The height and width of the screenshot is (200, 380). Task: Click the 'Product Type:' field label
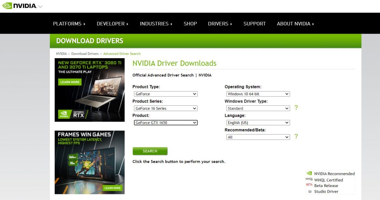[x=146, y=87]
